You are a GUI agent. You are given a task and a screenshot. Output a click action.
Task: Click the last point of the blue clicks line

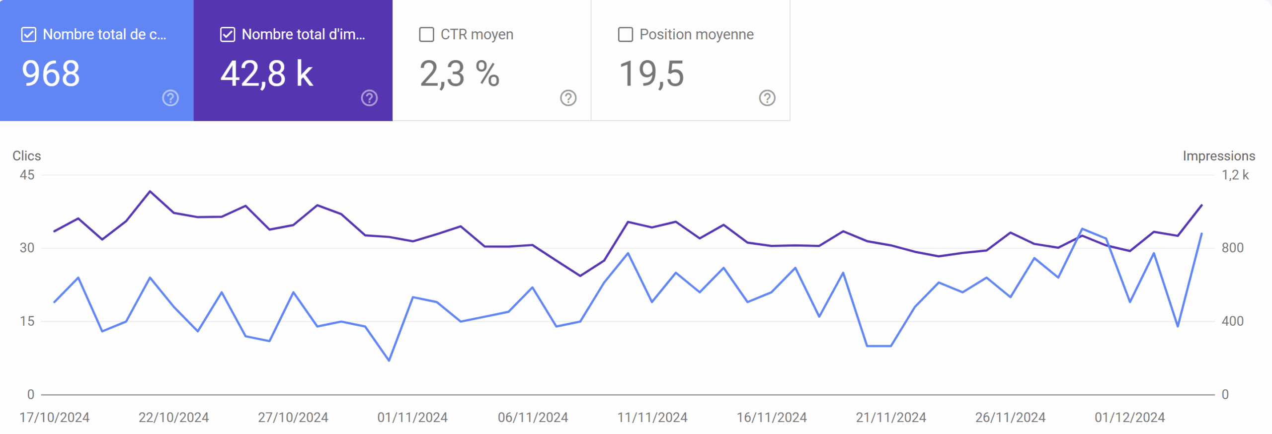[1201, 233]
